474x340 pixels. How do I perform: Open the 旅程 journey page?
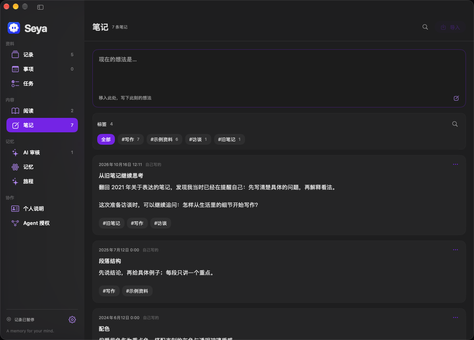(42, 181)
